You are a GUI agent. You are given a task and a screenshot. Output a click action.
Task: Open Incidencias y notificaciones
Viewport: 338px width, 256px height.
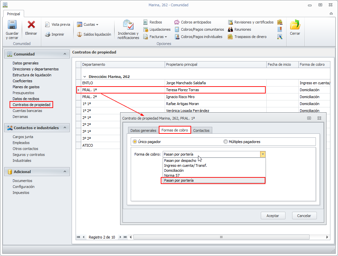tap(128, 29)
